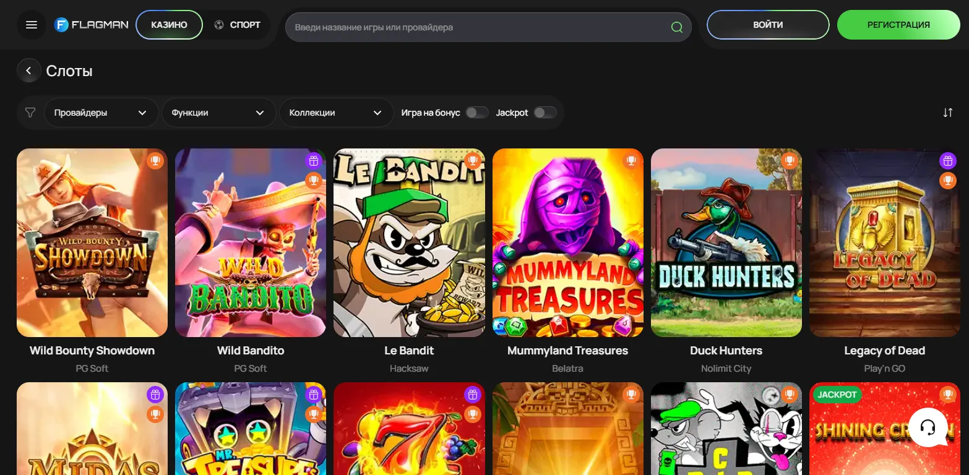
Task: Click the trophy badge on the flaming 7 slot
Action: pyautogui.click(x=472, y=414)
